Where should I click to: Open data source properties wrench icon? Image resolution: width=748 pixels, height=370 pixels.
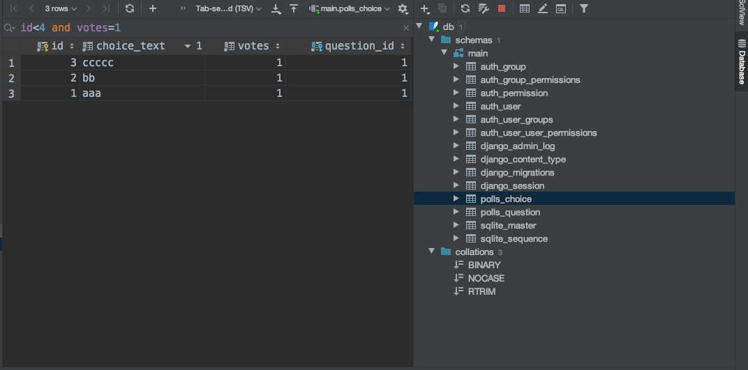coord(484,8)
